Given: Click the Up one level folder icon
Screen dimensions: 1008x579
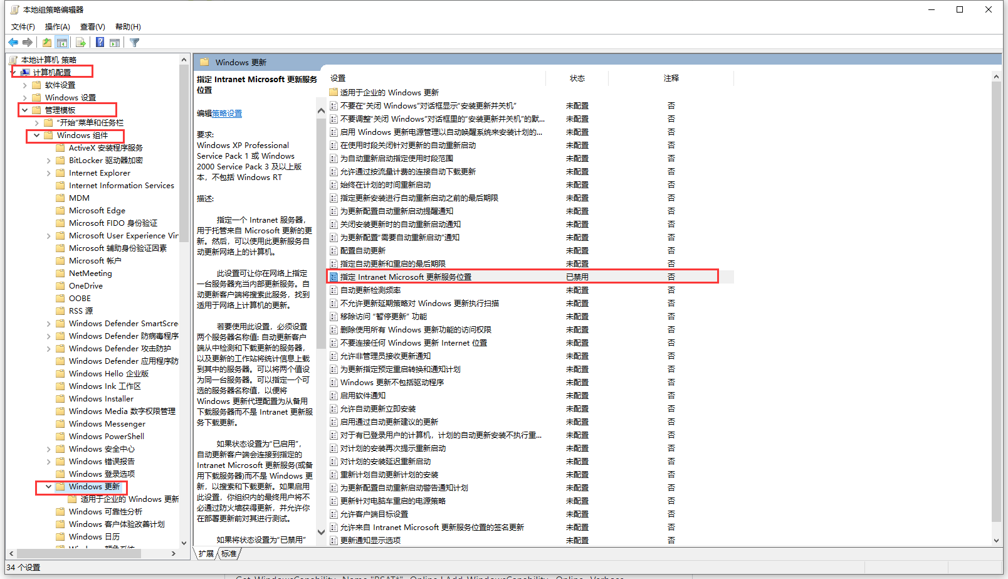Looking at the screenshot, I should tap(47, 43).
